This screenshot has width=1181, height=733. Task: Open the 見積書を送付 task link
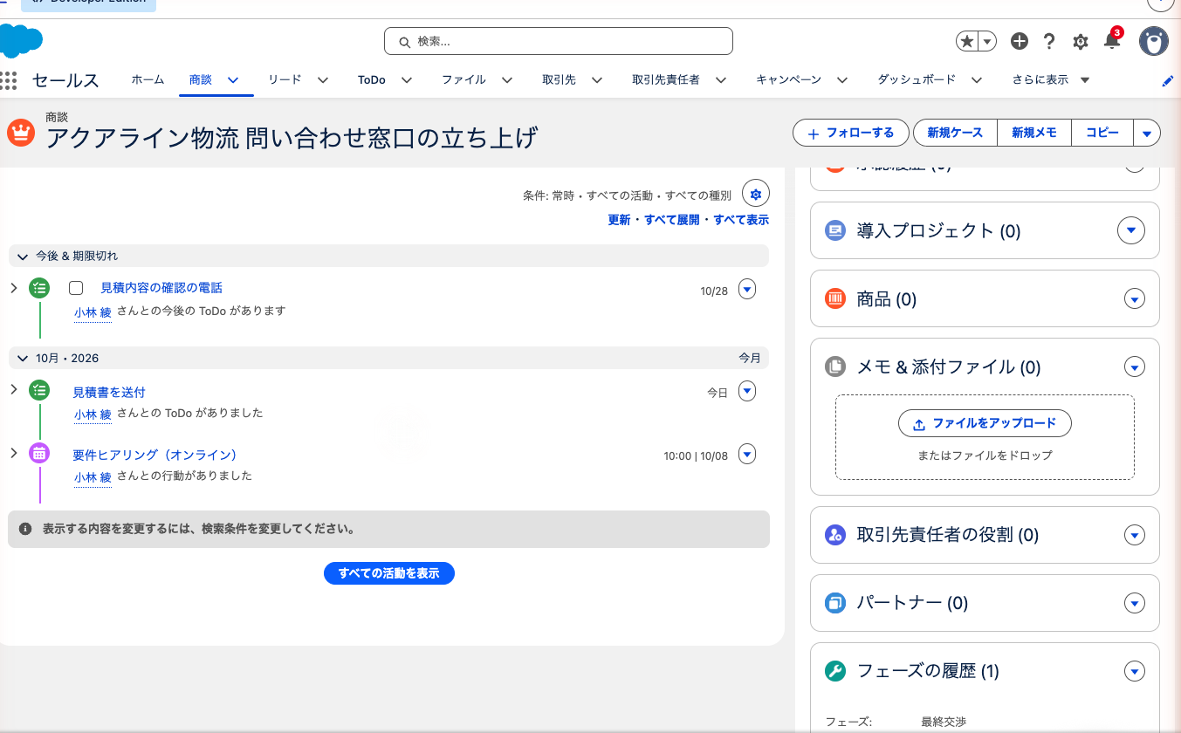pos(109,393)
